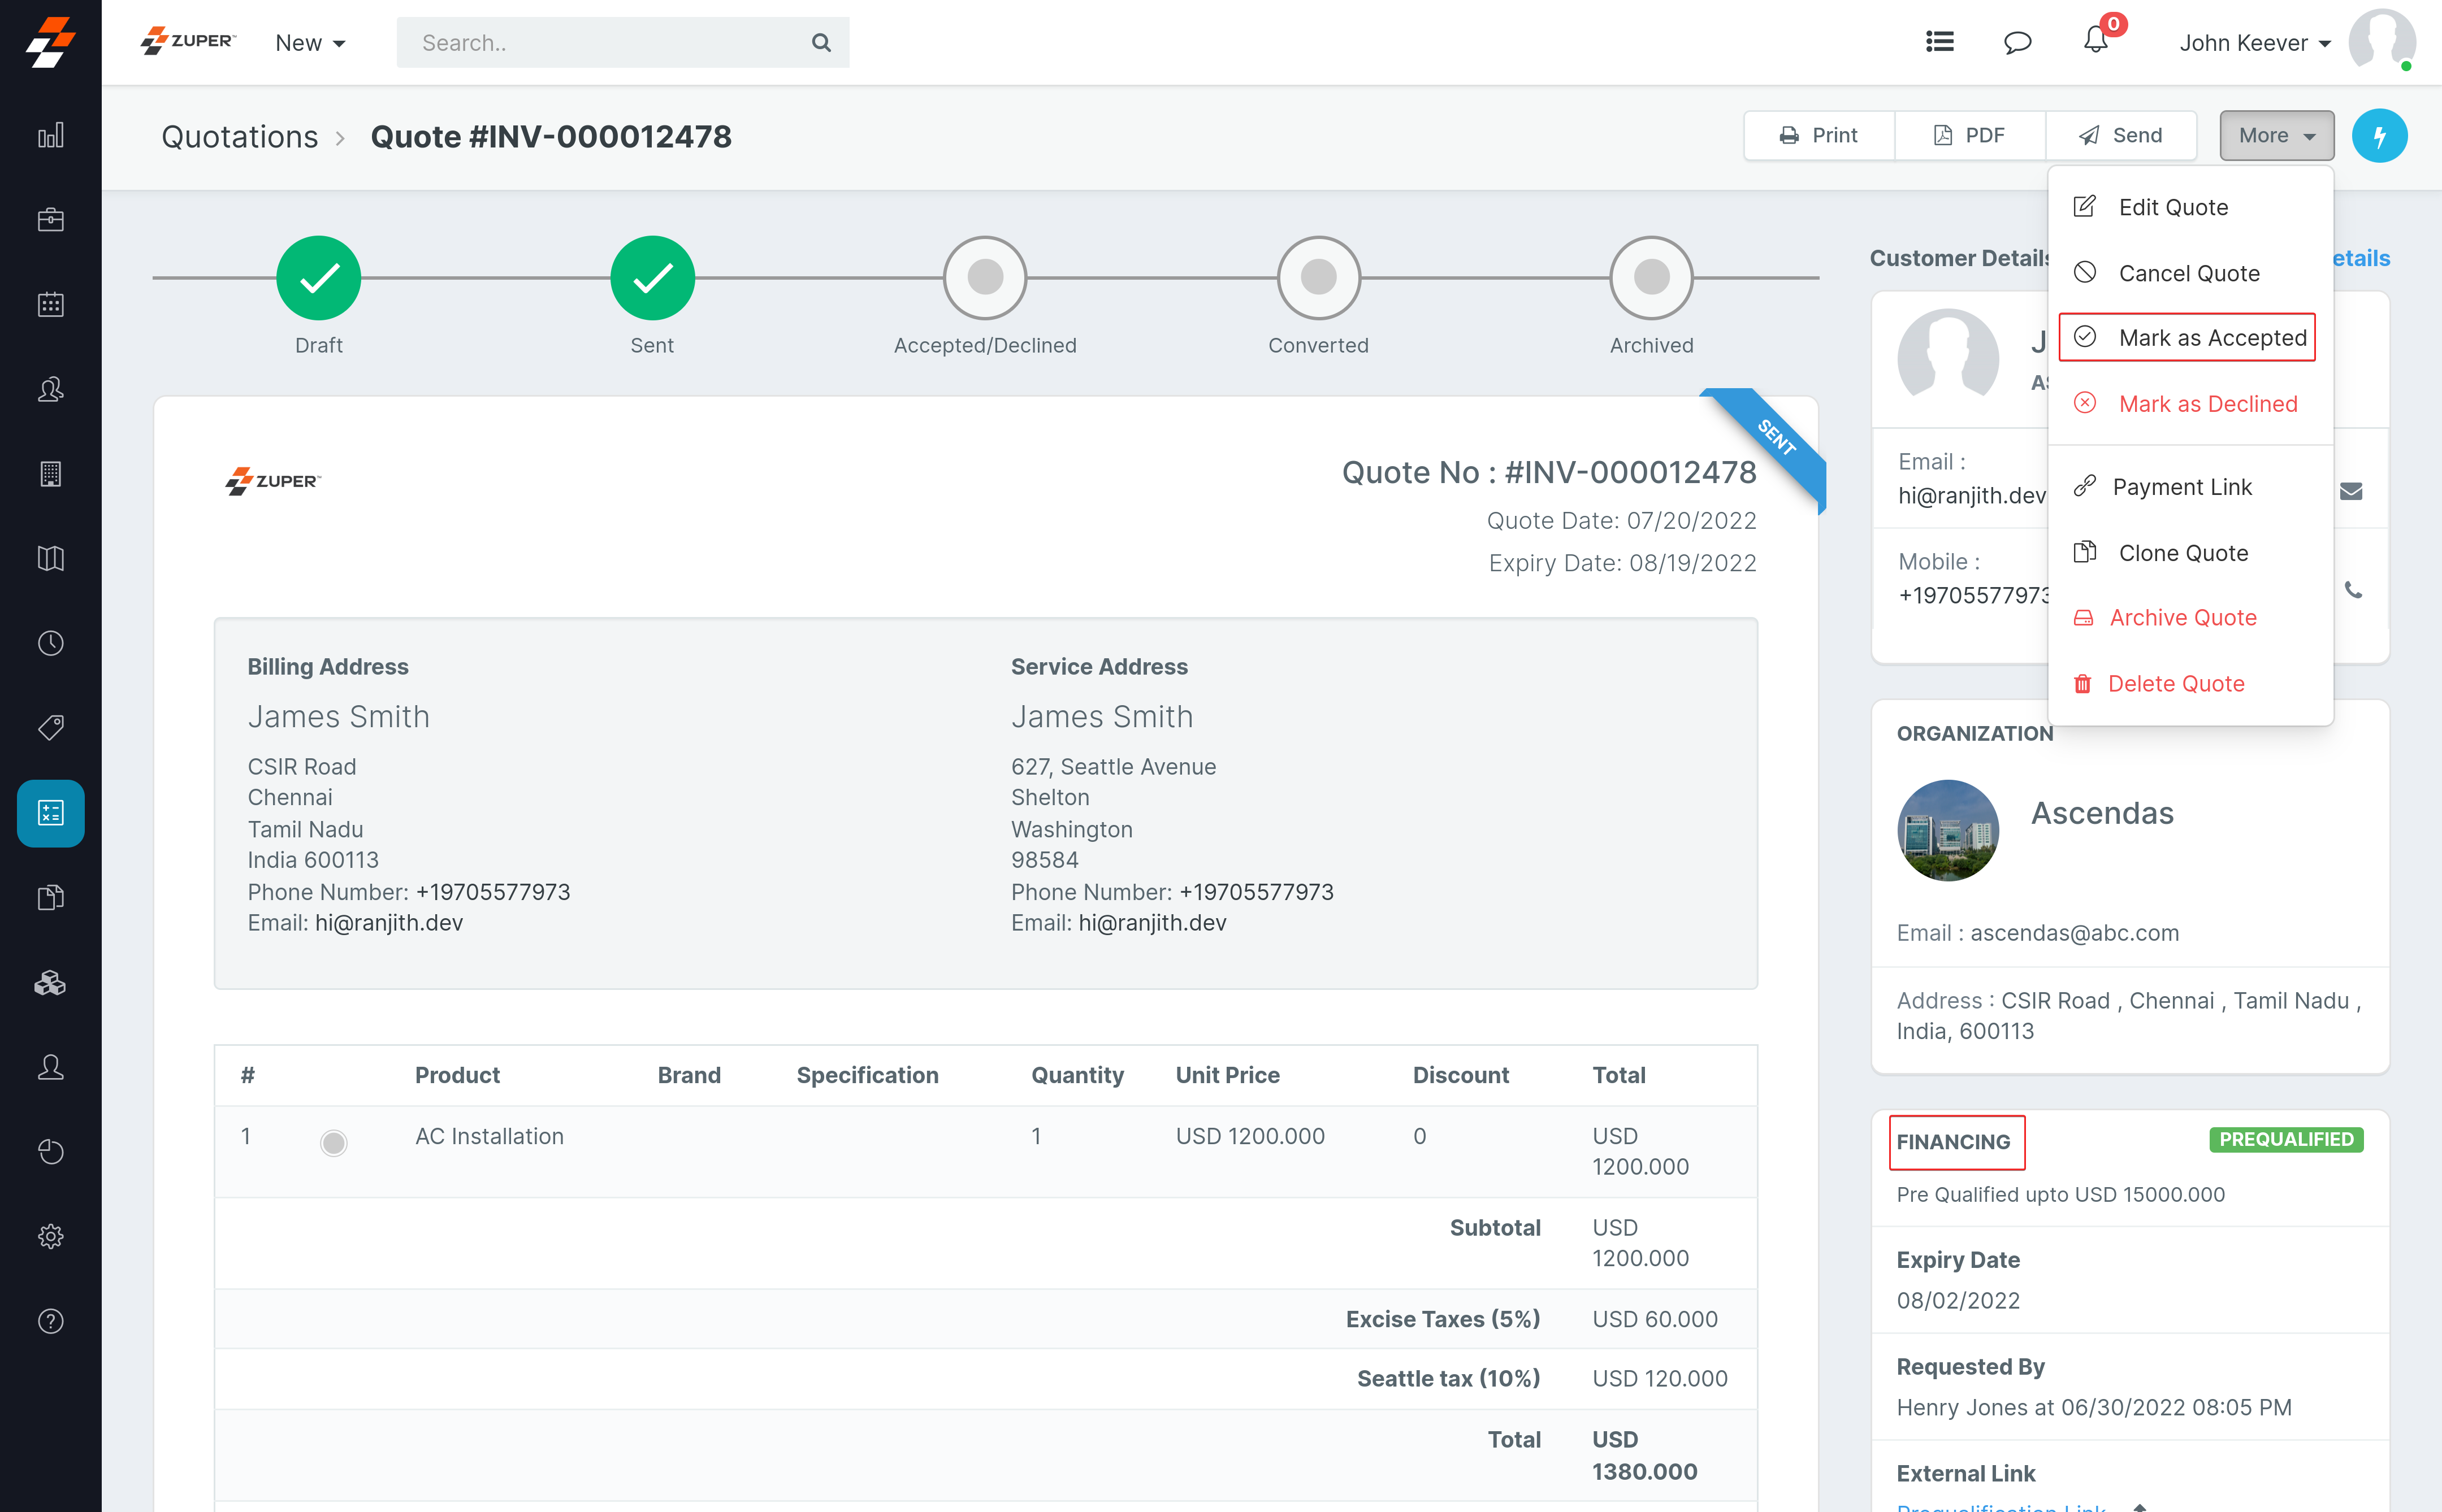The width and height of the screenshot is (2442, 1512).
Task: Open the settings gear in sidebar
Action: [x=50, y=1237]
